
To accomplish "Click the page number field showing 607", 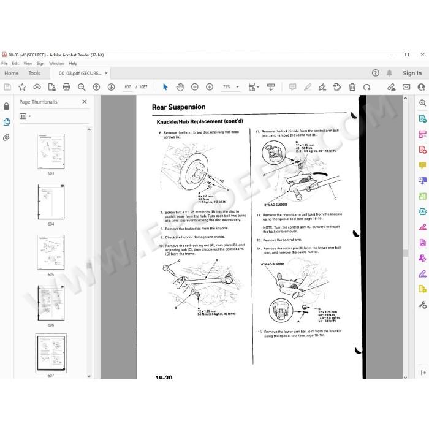I will (x=127, y=87).
